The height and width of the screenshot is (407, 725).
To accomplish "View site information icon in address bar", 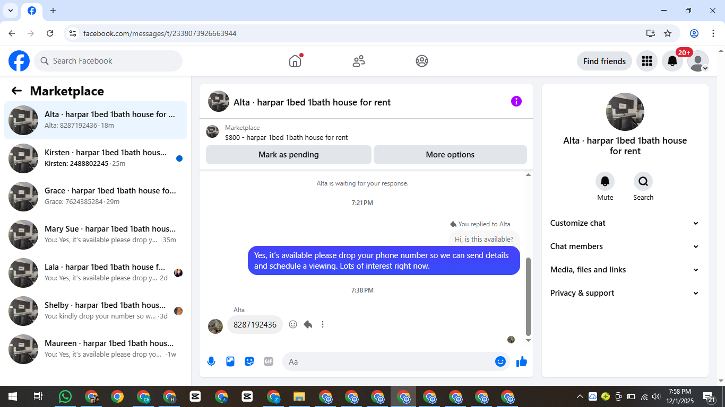I will click(73, 33).
